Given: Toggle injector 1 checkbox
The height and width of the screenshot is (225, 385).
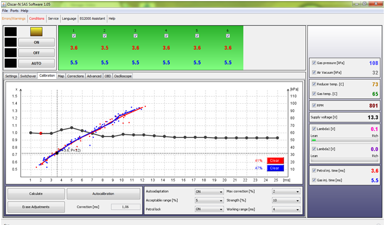Looking at the screenshot, I should point(74,36).
